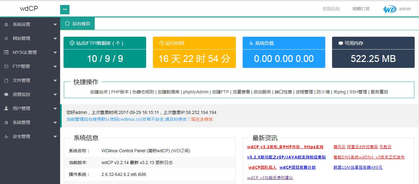Open the 防火墙 quick action
This screenshot has width=419, height=184.
tap(323, 92)
